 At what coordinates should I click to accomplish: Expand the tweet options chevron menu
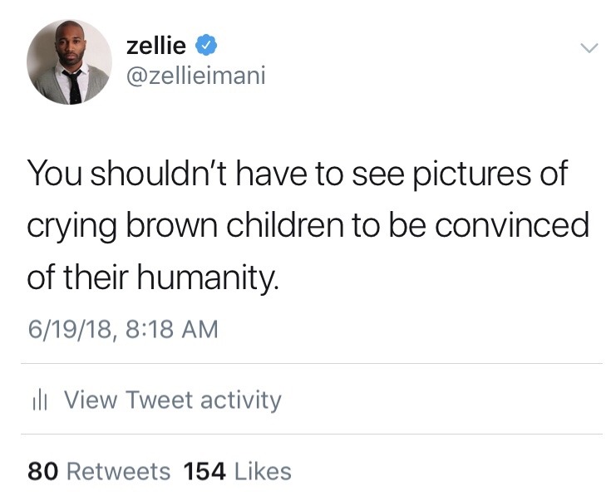tap(588, 48)
